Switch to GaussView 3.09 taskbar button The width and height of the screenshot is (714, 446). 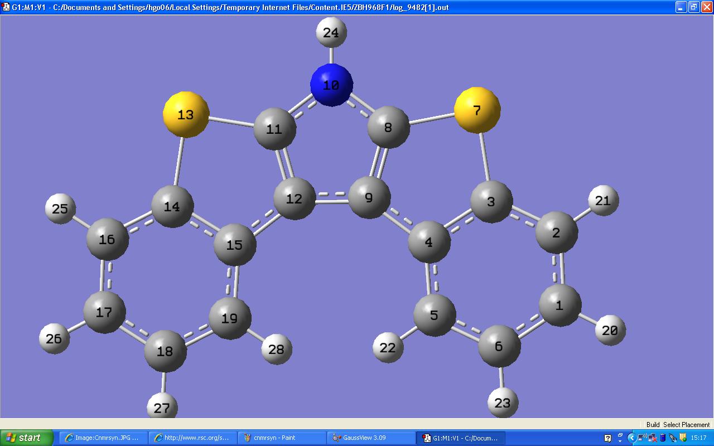(x=371, y=438)
